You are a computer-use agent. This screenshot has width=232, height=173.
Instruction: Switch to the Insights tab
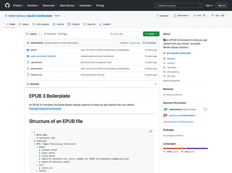105,24
